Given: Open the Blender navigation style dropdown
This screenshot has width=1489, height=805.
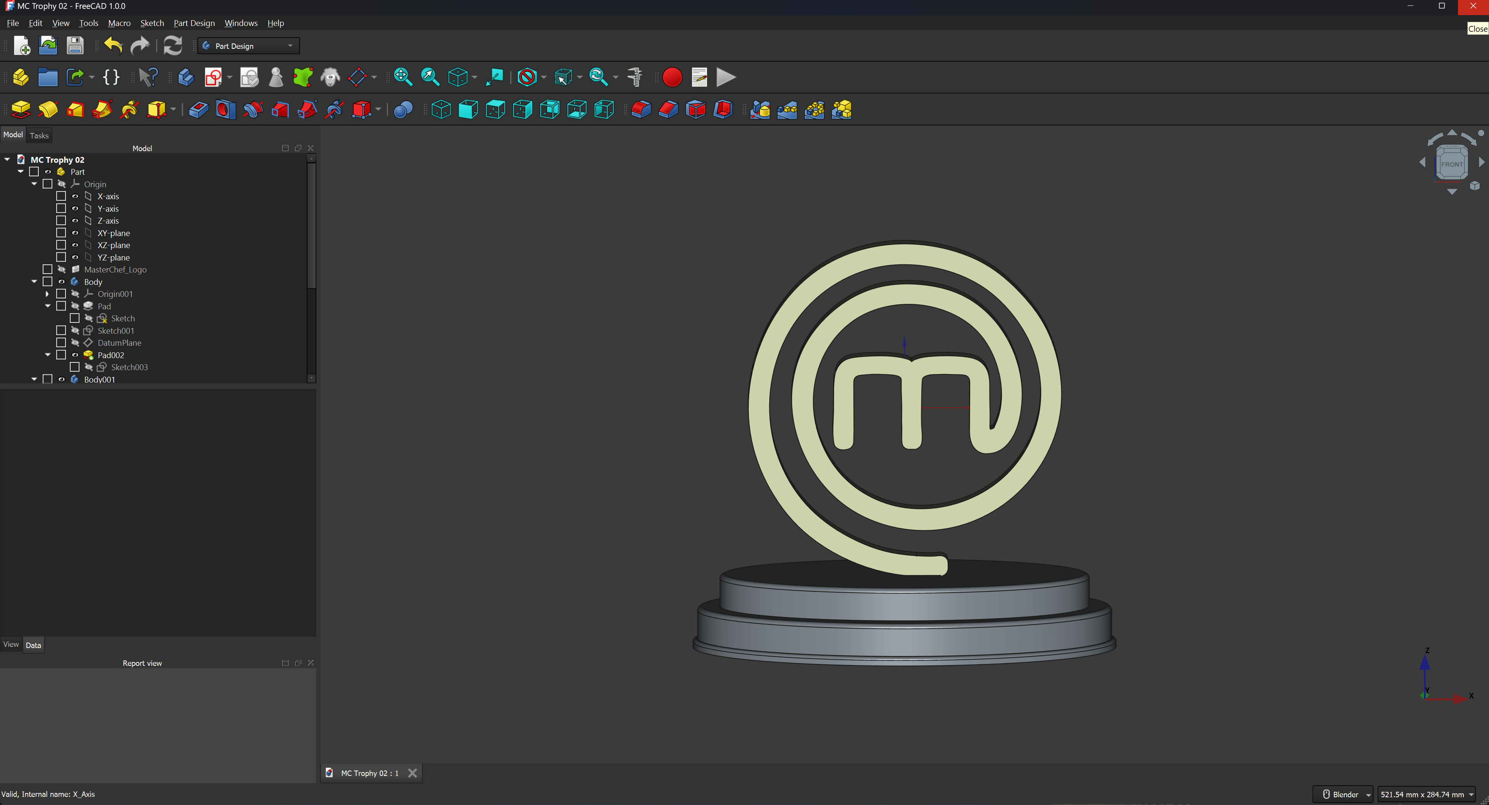Looking at the screenshot, I should tap(1342, 794).
